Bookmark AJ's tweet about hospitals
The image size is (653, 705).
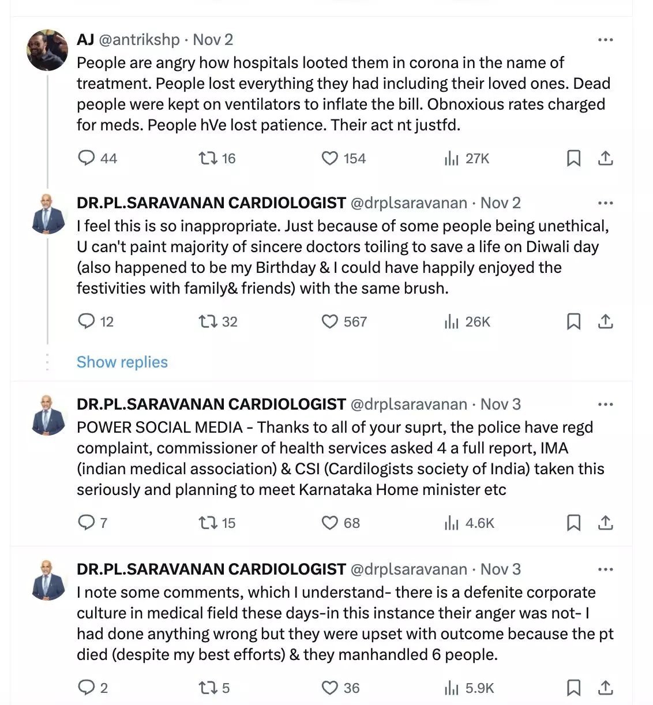point(573,158)
